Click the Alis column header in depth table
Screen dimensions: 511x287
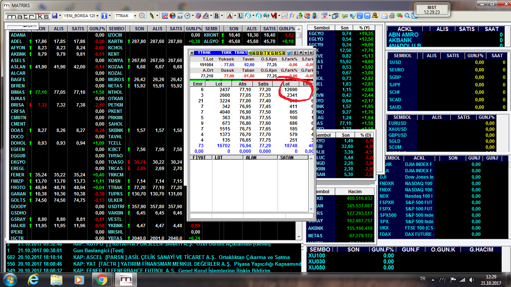(x=243, y=84)
